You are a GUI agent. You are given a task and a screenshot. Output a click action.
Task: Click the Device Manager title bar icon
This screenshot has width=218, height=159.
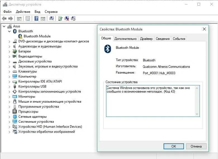point(5,4)
